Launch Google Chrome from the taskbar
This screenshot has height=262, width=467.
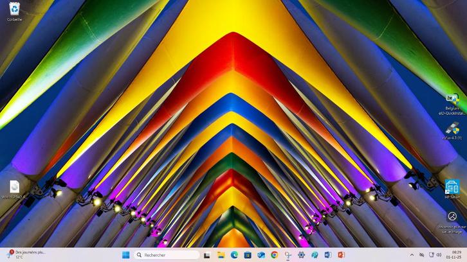pos(275,255)
